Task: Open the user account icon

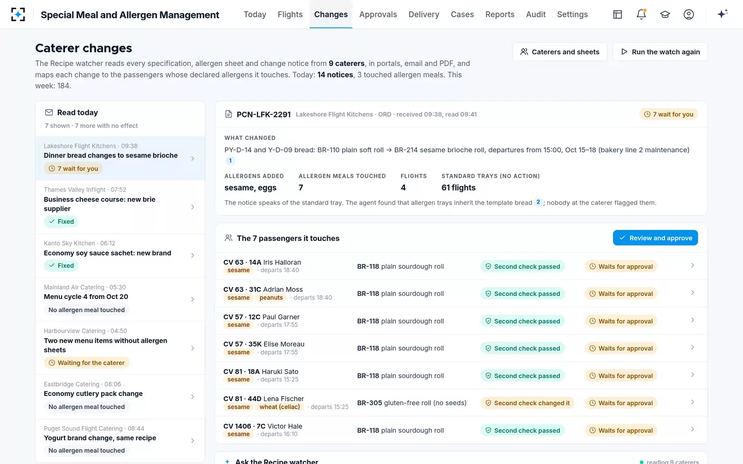Action: tap(689, 14)
